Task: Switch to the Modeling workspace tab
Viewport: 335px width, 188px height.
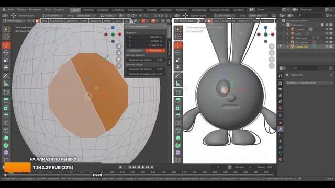Action: point(88,10)
